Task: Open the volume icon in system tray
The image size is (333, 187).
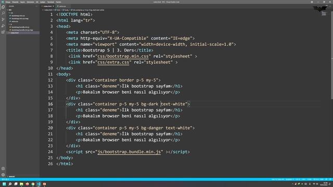Action: point(317,184)
